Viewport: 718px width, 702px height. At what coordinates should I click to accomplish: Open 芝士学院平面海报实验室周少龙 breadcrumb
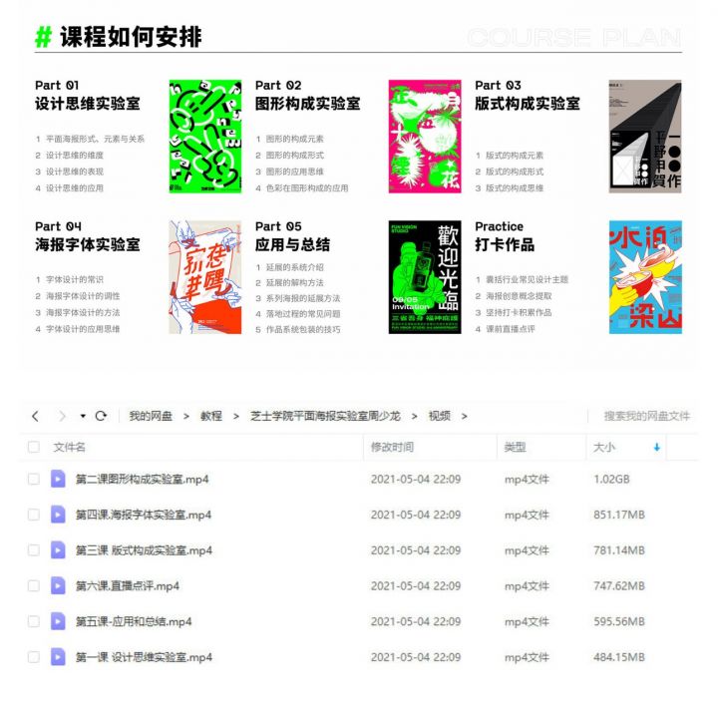coord(325,416)
